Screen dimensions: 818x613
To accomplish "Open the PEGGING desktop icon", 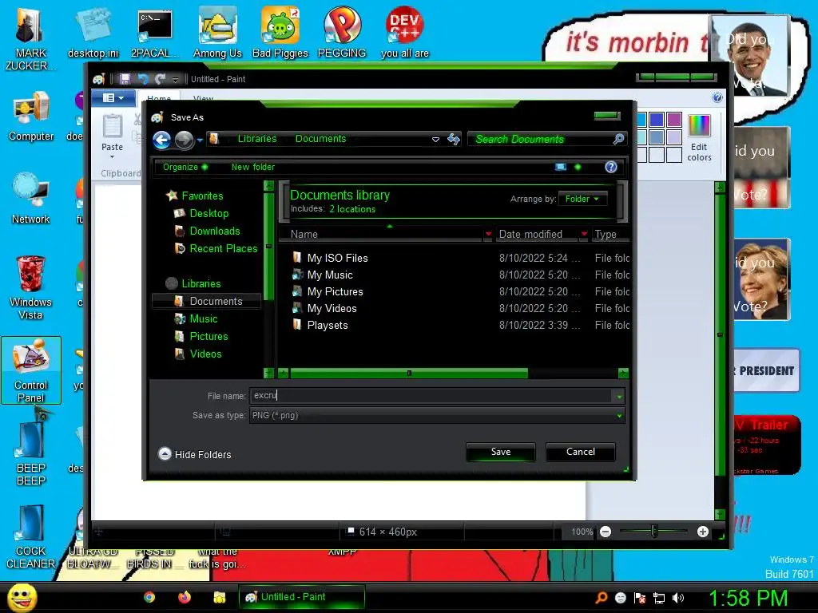I will point(342,32).
